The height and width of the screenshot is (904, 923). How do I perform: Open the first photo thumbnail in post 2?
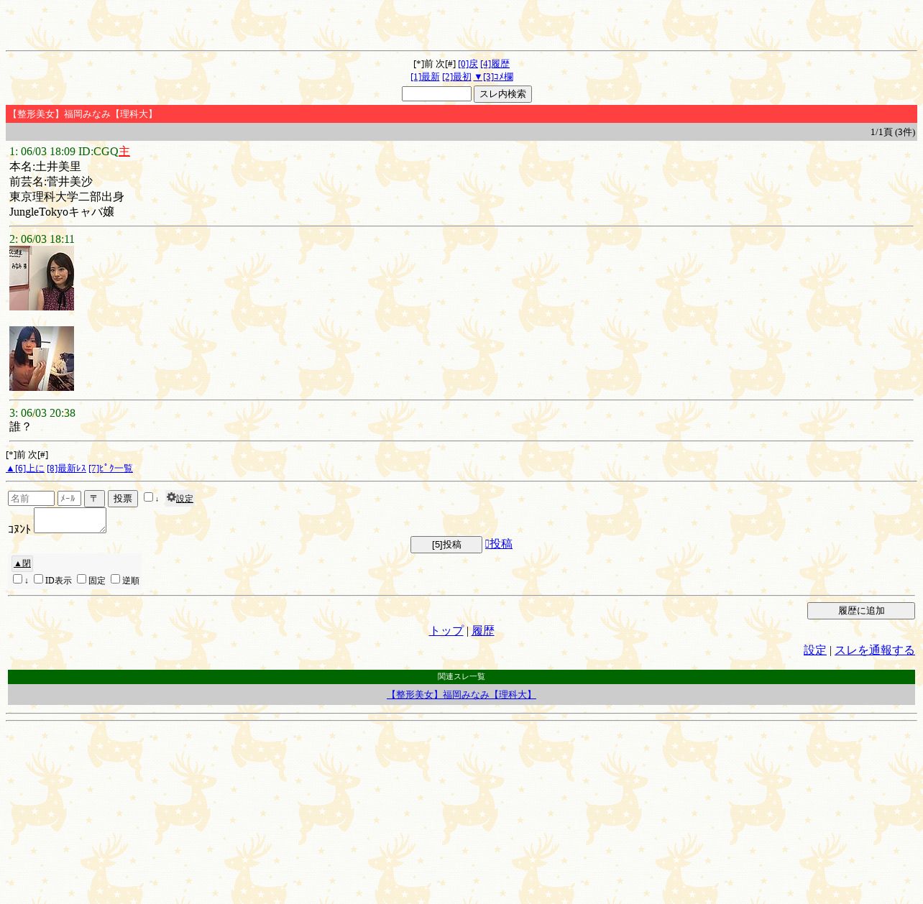click(x=42, y=278)
